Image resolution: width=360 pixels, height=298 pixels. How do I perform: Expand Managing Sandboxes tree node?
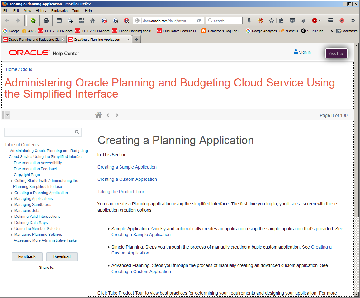tap(12, 205)
